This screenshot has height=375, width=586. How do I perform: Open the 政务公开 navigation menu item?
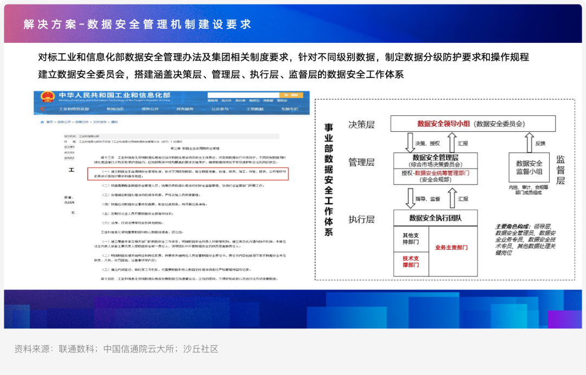click(x=150, y=109)
